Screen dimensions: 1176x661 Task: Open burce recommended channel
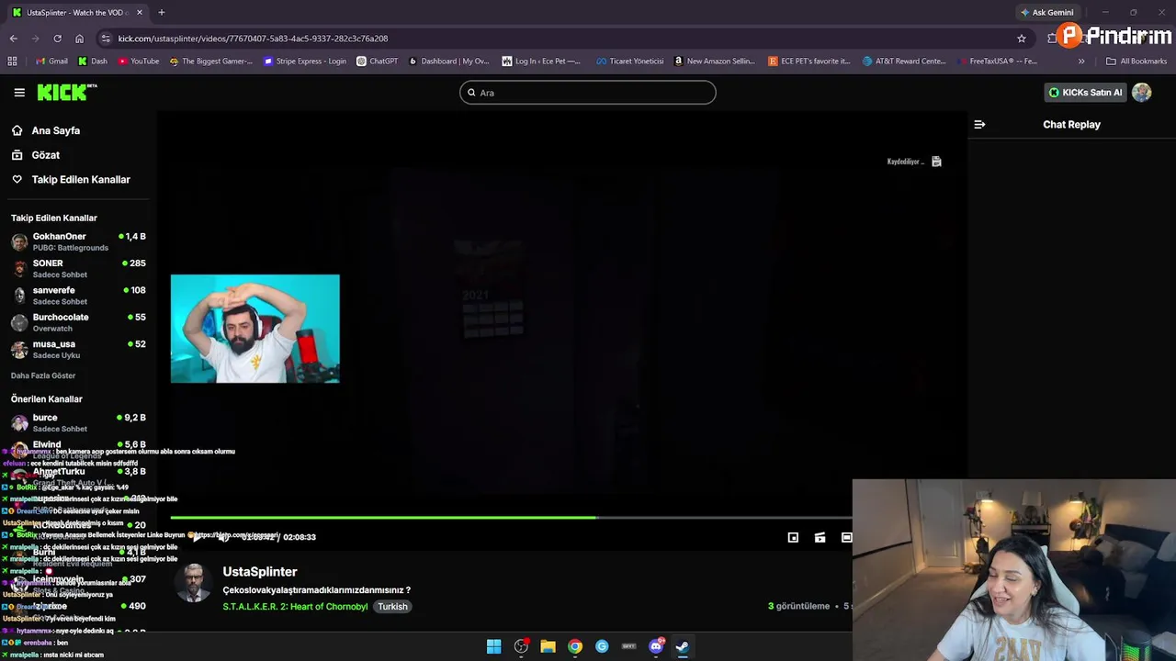[78, 422]
